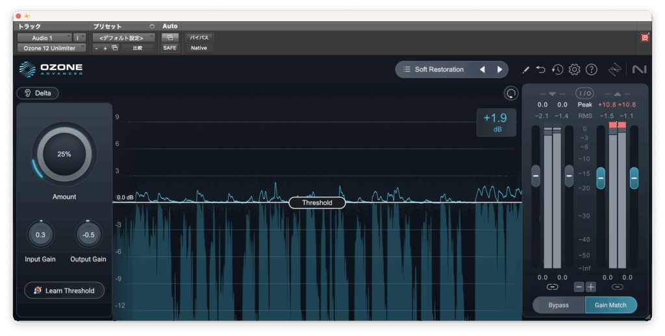Screen dimensions: 665x336
Task: Go to the previous preset arrow
Action: pos(482,69)
